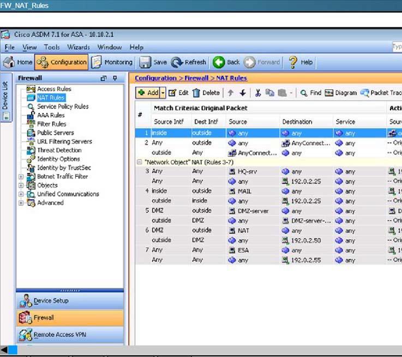This screenshot has height=357, width=402.
Task: Expand the Objects tree node
Action: pyautogui.click(x=21, y=185)
